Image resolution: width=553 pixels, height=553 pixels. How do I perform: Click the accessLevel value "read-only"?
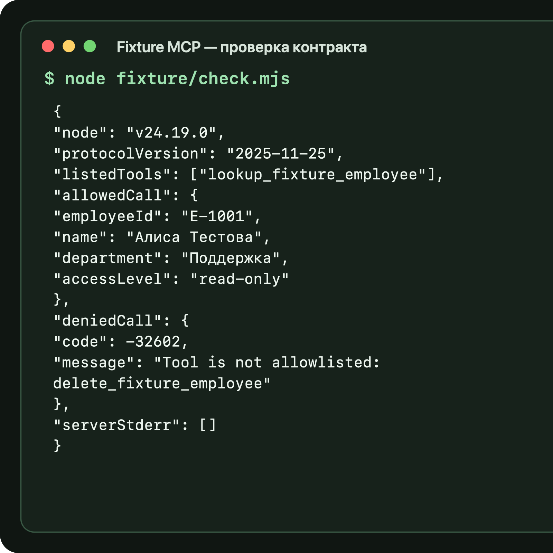tap(240, 279)
